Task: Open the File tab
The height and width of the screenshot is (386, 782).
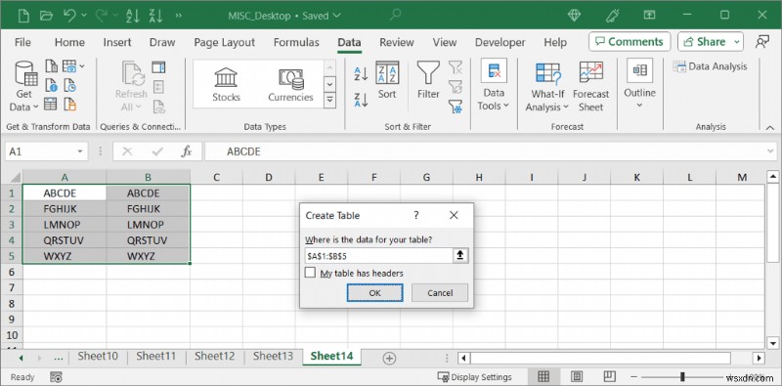Action: [x=22, y=42]
